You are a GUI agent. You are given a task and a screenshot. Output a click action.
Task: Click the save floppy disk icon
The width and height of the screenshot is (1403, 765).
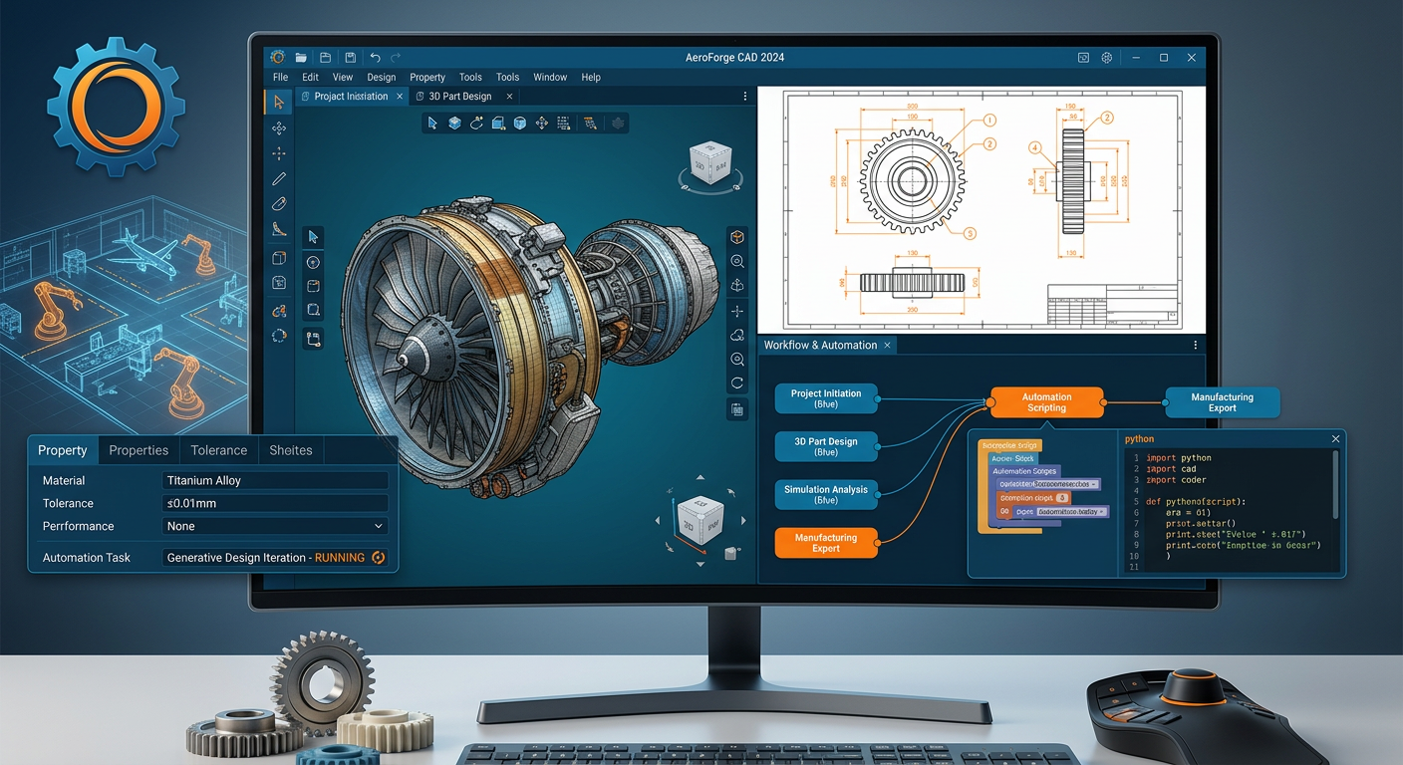[350, 58]
